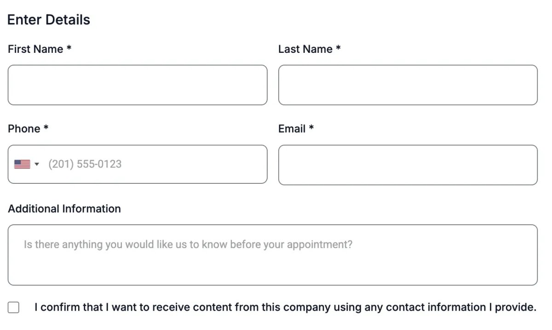
Task: Click the 'First Name' field label
Action: [35, 49]
